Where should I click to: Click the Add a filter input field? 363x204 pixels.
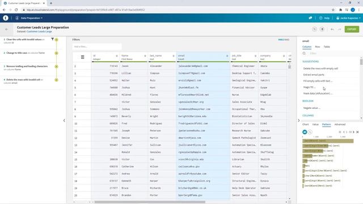point(97,46)
